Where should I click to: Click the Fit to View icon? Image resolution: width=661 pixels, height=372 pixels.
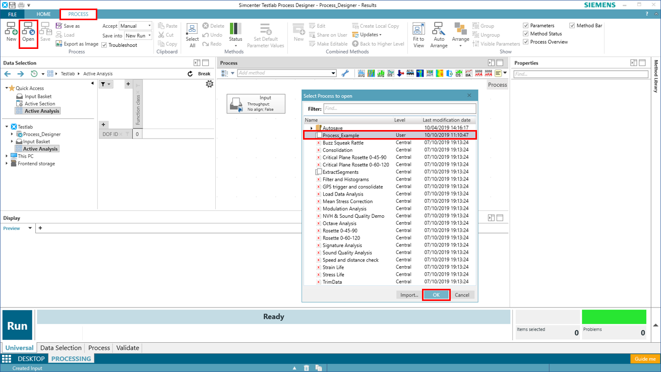pos(418,29)
